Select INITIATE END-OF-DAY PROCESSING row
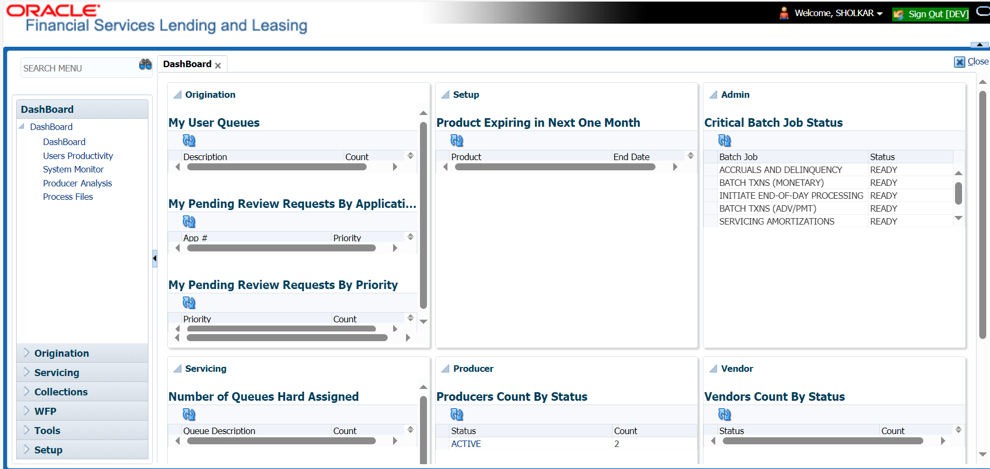 pos(828,196)
